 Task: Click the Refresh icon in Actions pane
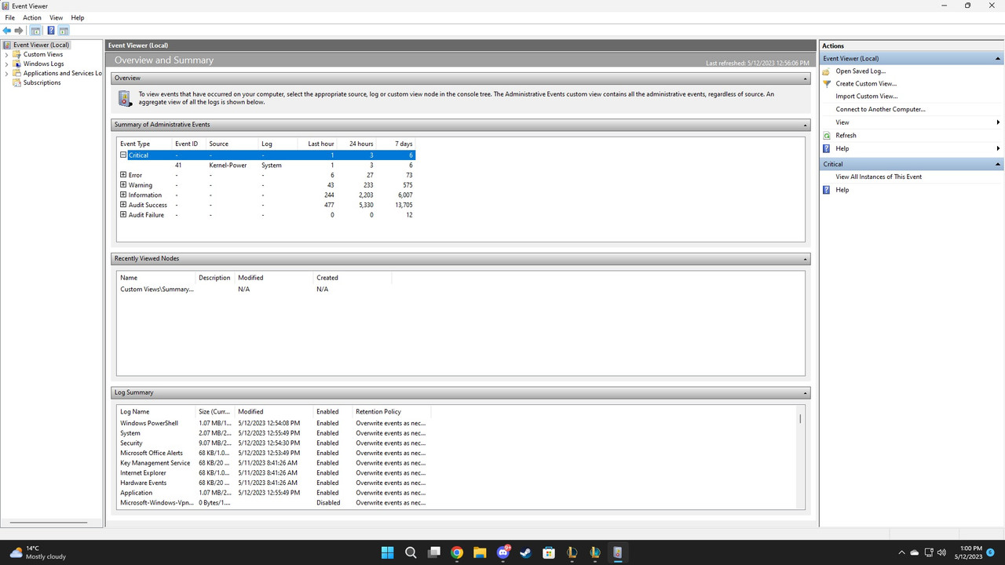[x=826, y=136]
